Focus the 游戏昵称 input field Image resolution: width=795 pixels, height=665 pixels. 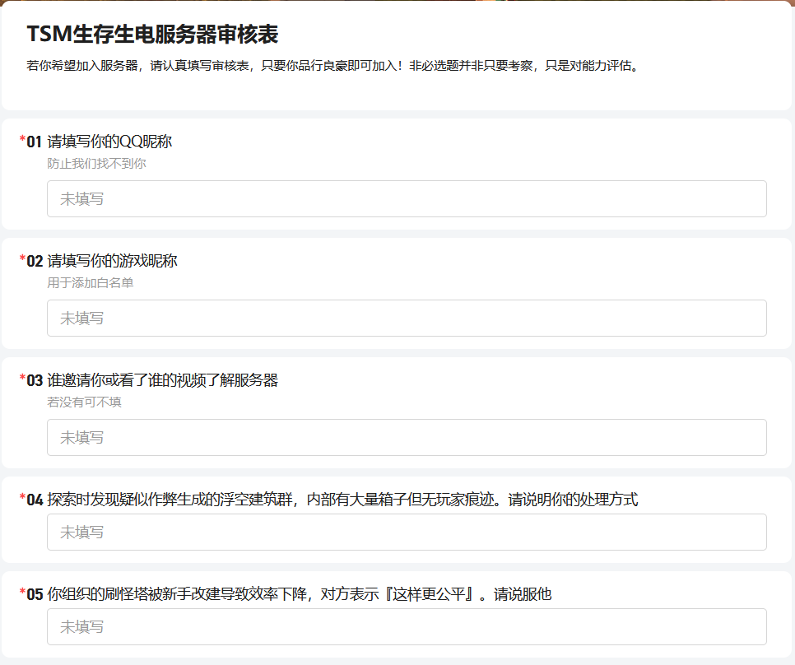(x=407, y=318)
